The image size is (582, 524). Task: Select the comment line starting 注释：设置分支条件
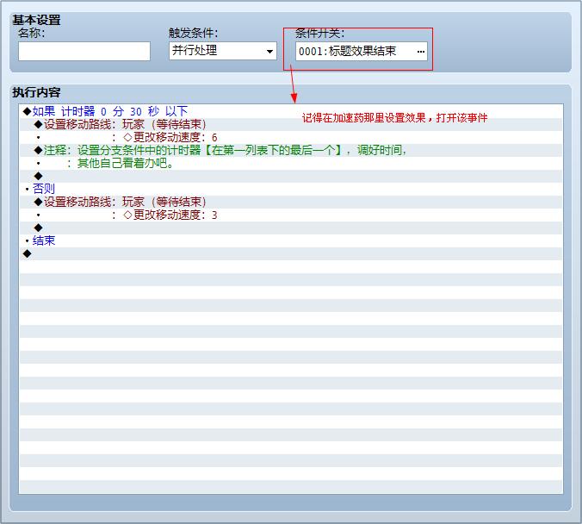click(291, 150)
